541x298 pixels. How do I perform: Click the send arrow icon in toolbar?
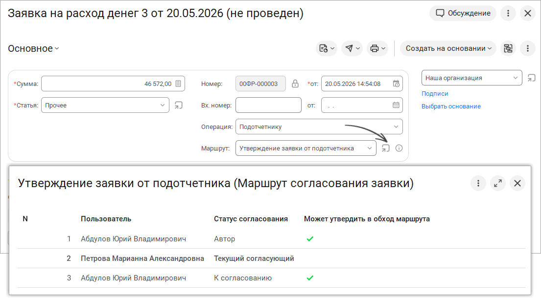coord(352,48)
